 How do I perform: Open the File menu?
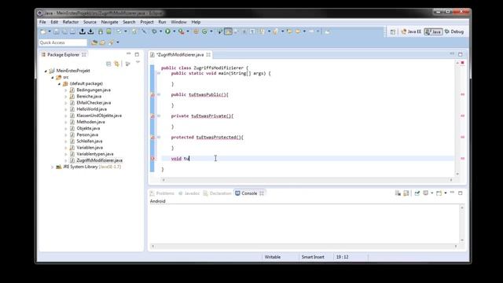(42, 22)
